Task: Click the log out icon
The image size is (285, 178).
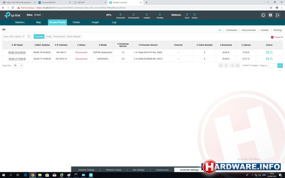Action: click(277, 15)
